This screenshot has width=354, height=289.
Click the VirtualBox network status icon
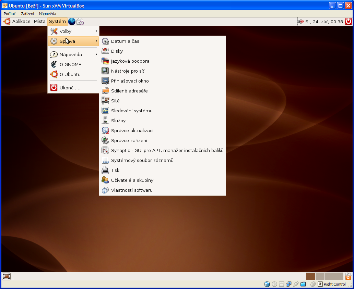coord(288,284)
